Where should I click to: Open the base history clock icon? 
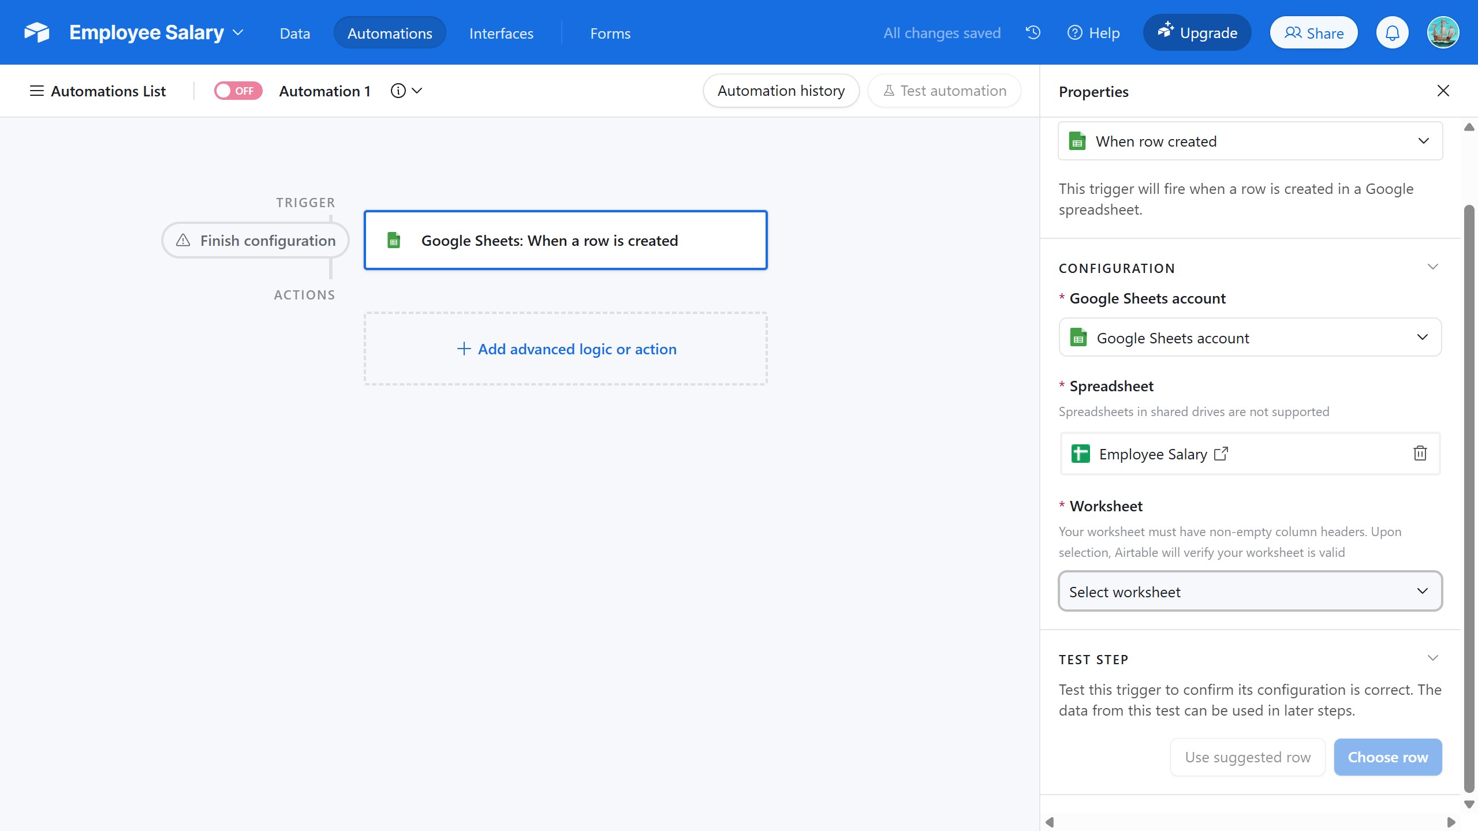point(1033,32)
